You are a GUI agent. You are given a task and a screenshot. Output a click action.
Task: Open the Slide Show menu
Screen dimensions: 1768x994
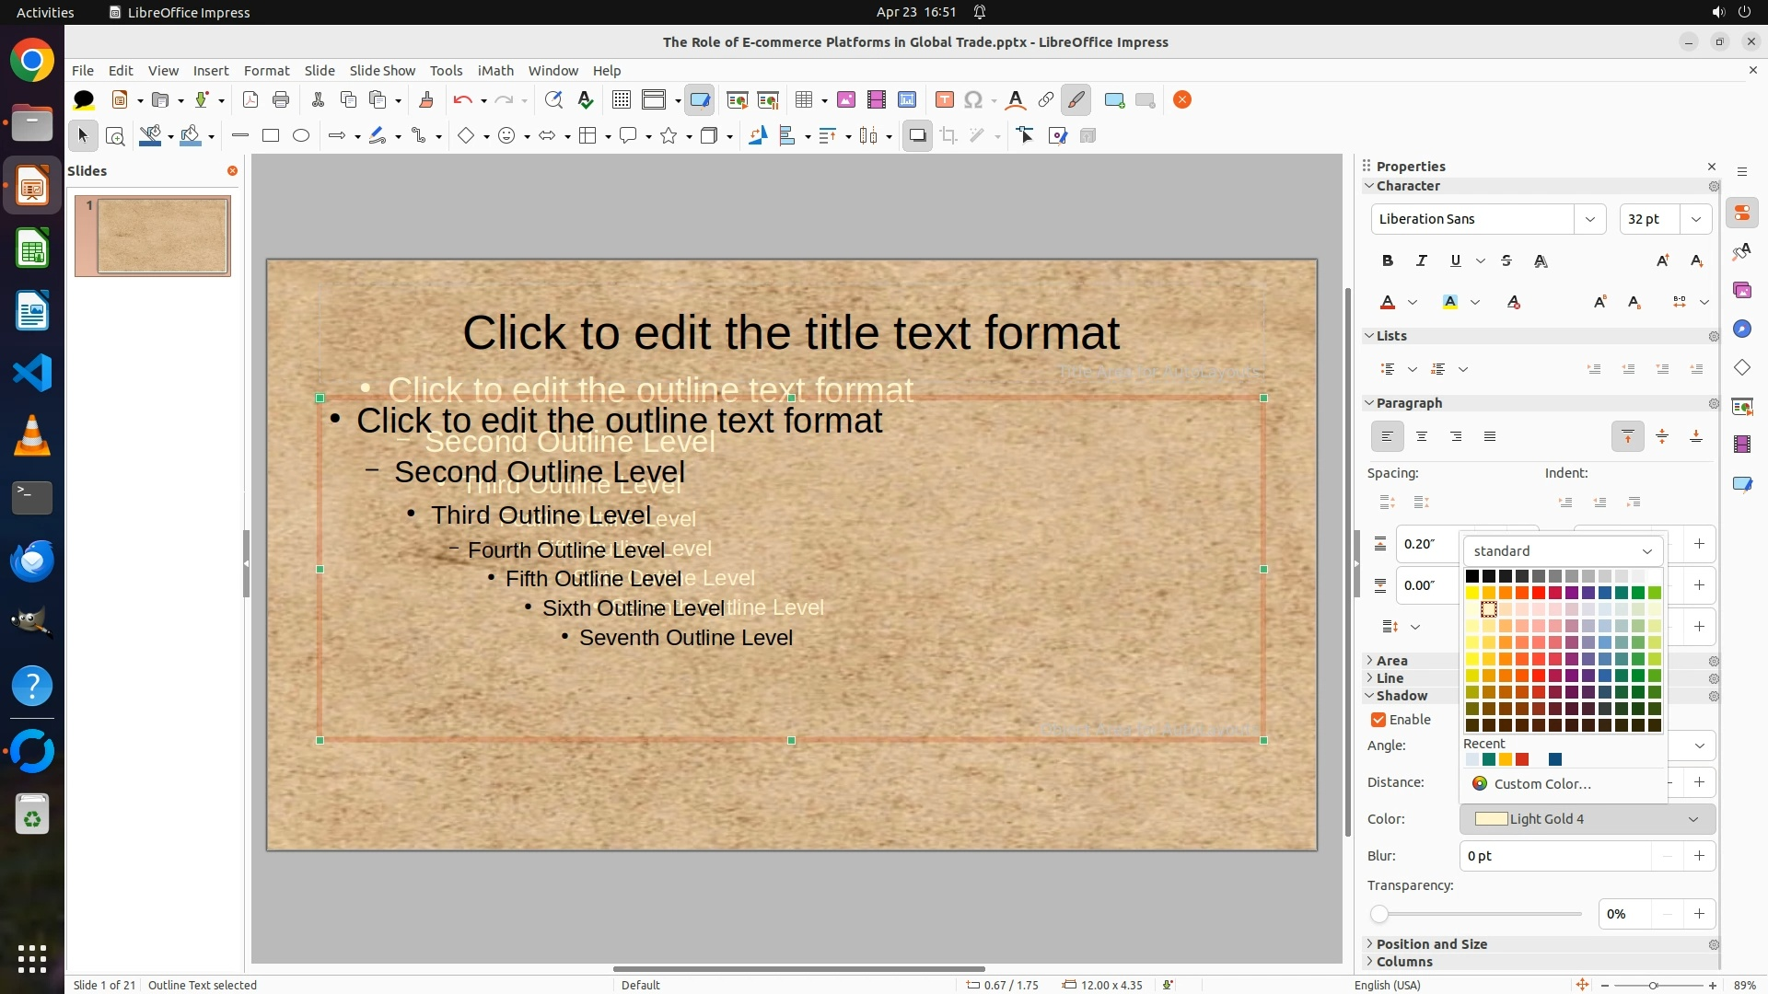pyautogui.click(x=382, y=70)
